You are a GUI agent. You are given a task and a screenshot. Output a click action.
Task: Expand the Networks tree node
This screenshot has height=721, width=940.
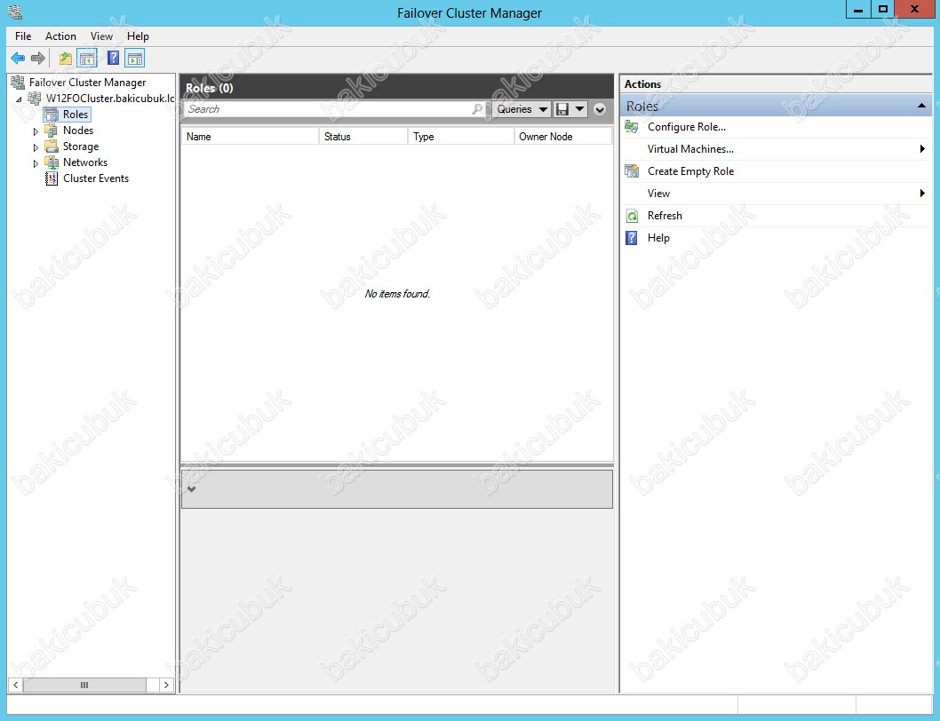click(36, 163)
